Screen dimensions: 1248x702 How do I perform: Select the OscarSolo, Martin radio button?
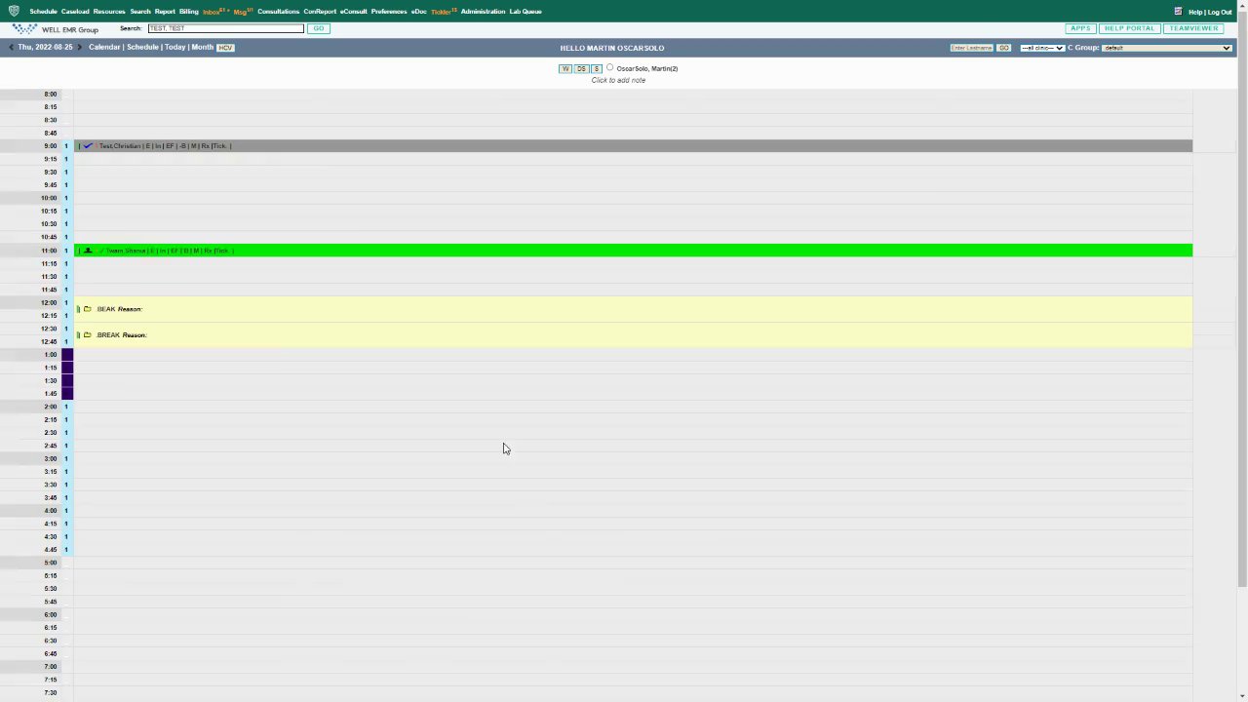[610, 68]
